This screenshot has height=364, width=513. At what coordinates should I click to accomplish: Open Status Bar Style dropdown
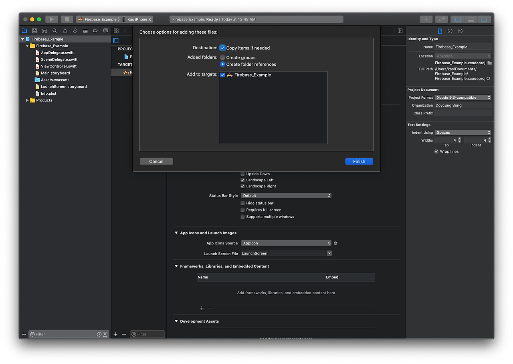pos(286,195)
